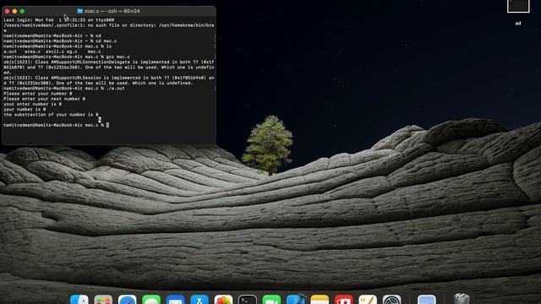Open Photos from the Dock
This screenshot has height=304, width=541.
point(223,300)
